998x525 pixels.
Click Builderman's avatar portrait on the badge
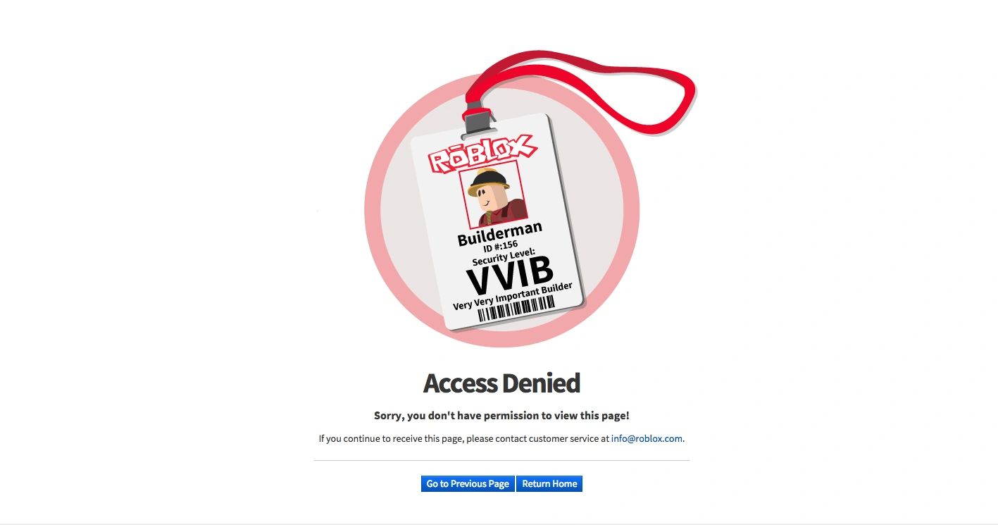coord(494,194)
